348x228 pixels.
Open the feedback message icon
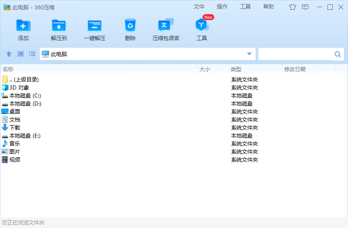point(305,7)
